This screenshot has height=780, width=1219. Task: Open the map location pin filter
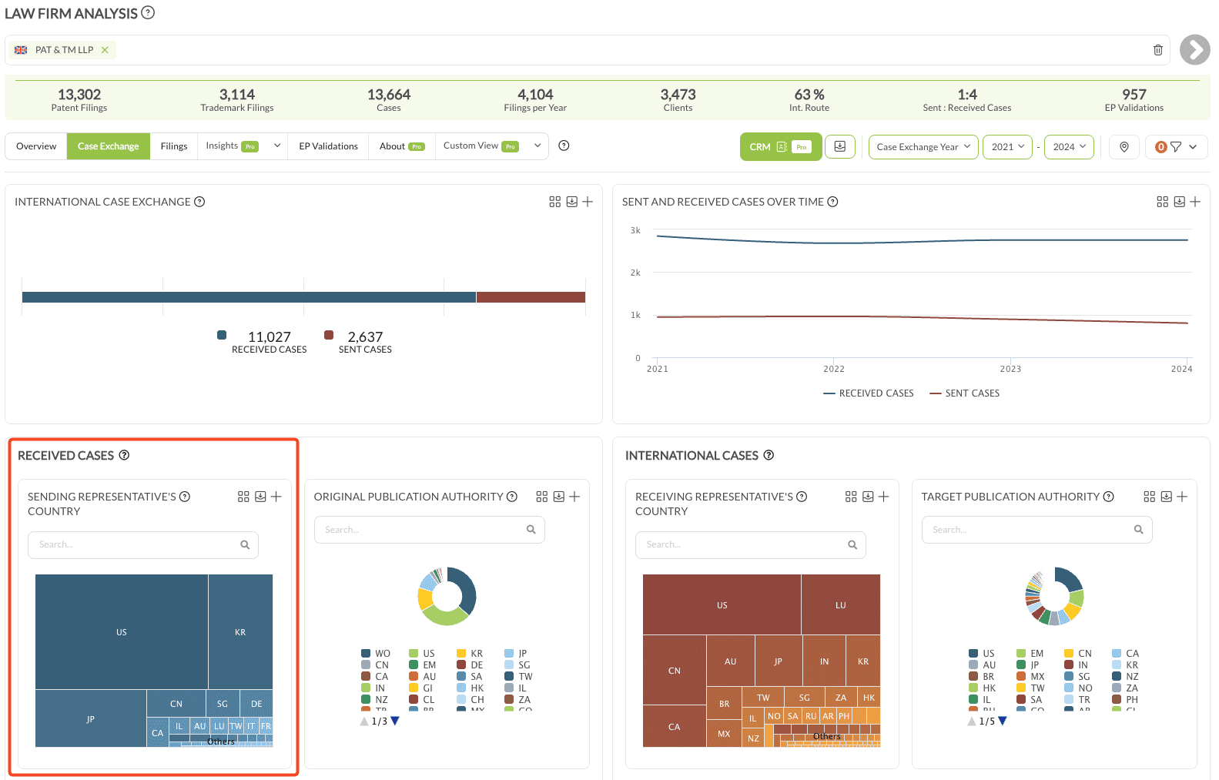[x=1124, y=147]
